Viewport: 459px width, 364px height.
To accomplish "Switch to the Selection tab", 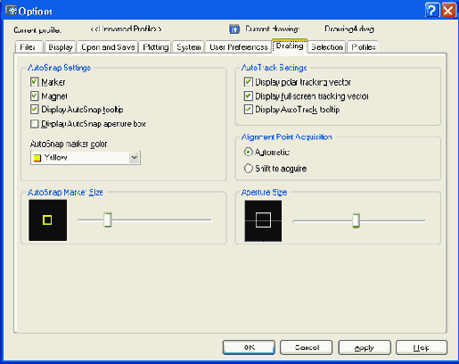I will click(x=327, y=47).
